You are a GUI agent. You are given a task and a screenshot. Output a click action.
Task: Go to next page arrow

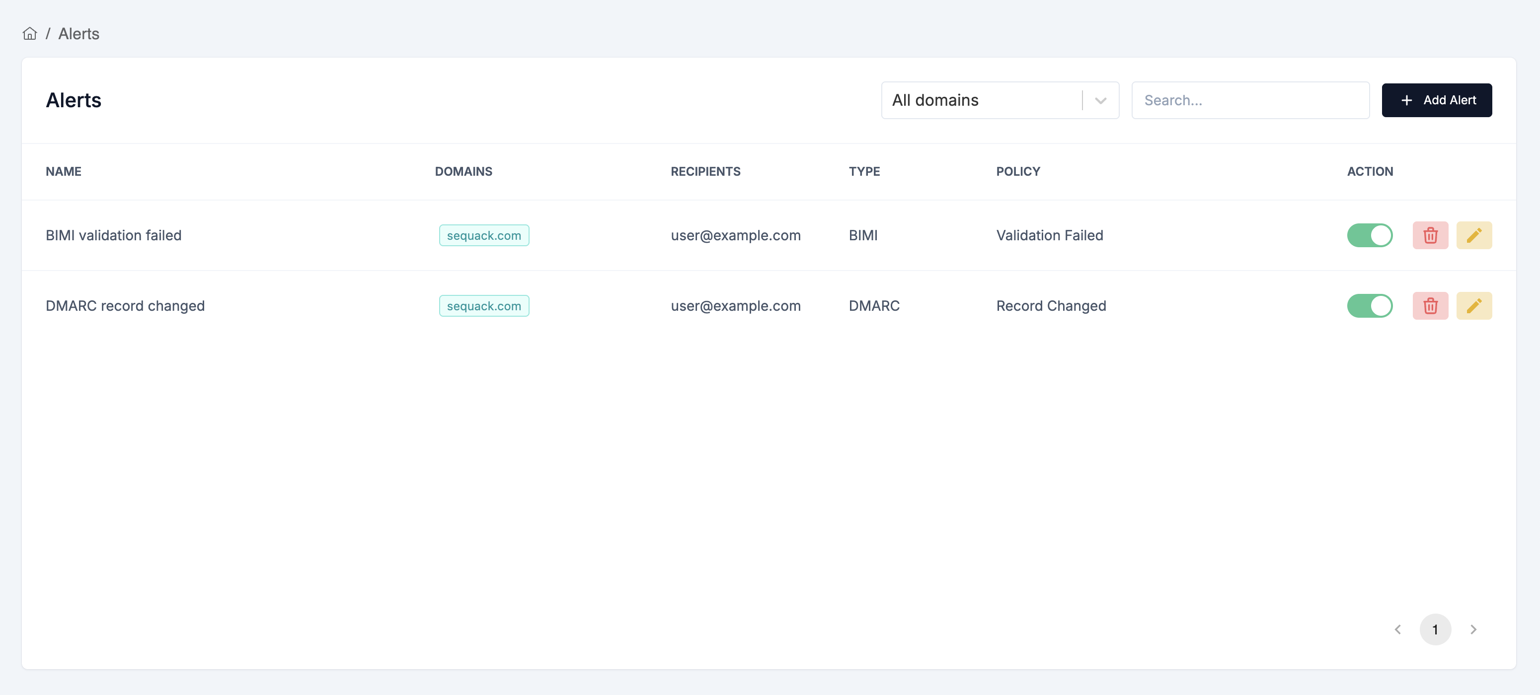click(1473, 629)
